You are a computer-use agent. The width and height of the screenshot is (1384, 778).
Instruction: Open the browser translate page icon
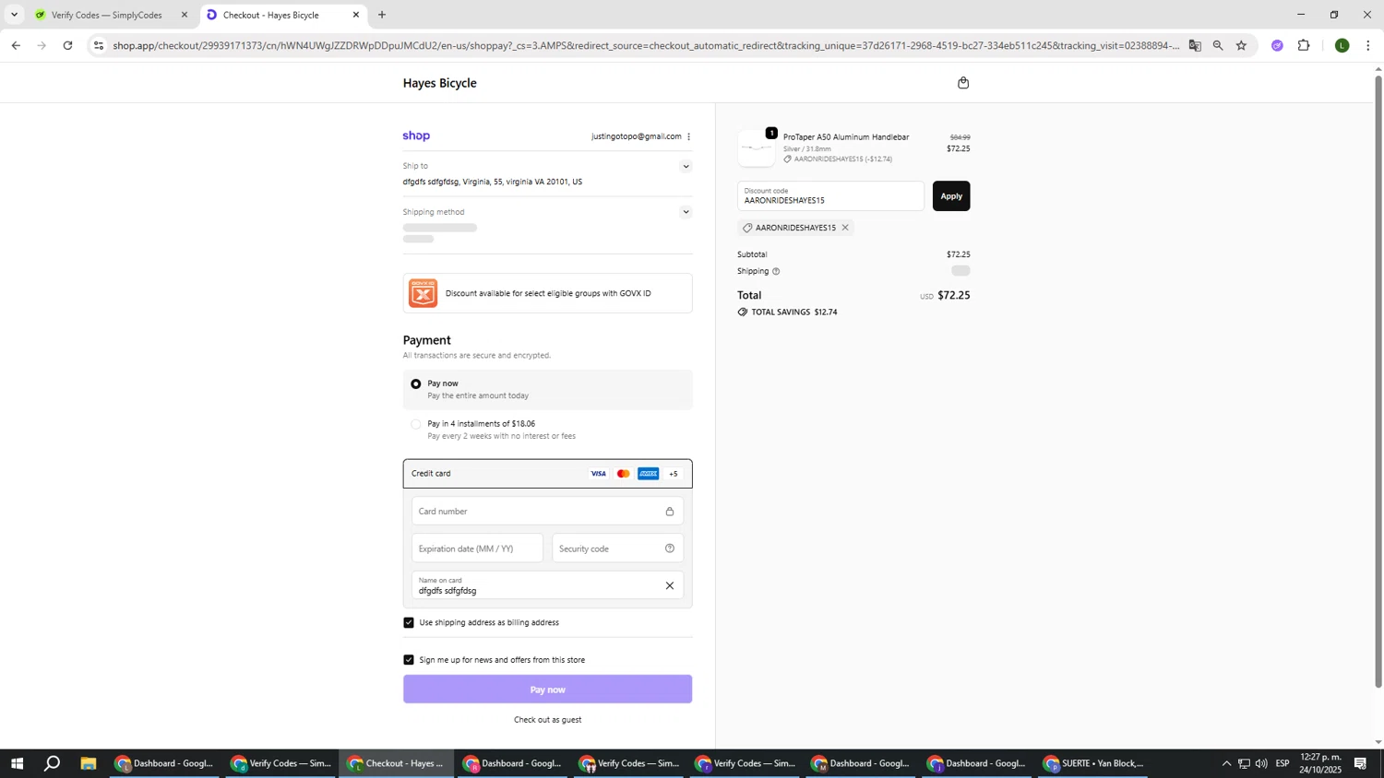1195,45
